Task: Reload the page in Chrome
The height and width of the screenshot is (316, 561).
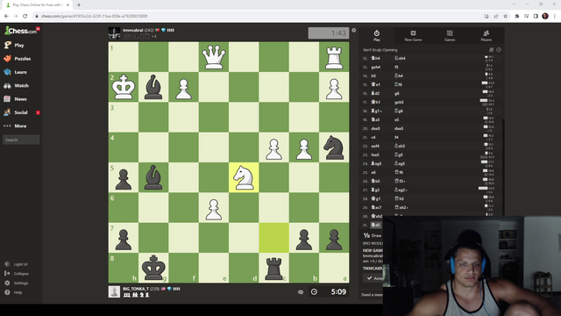Action: (x=25, y=16)
